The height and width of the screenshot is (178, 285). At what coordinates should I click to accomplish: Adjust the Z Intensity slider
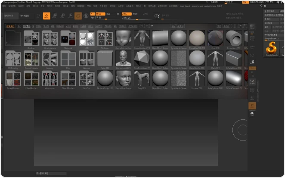(136, 18)
